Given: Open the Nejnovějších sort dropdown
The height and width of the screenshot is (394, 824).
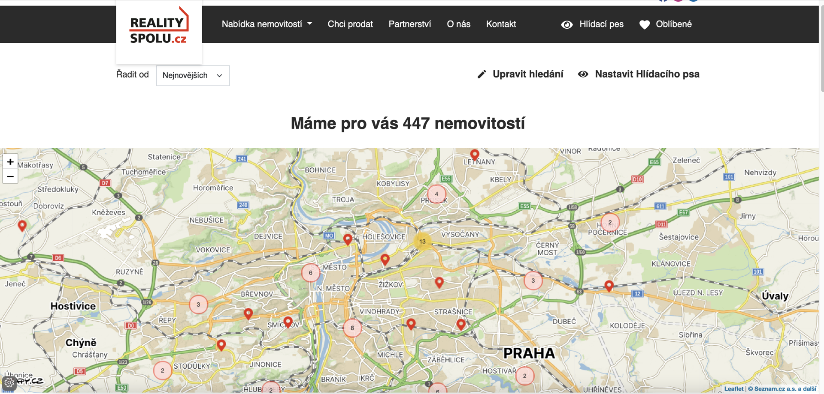Looking at the screenshot, I should [x=193, y=75].
